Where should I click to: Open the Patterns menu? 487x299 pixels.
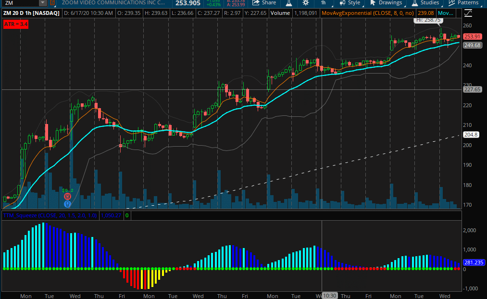pos(463,3)
